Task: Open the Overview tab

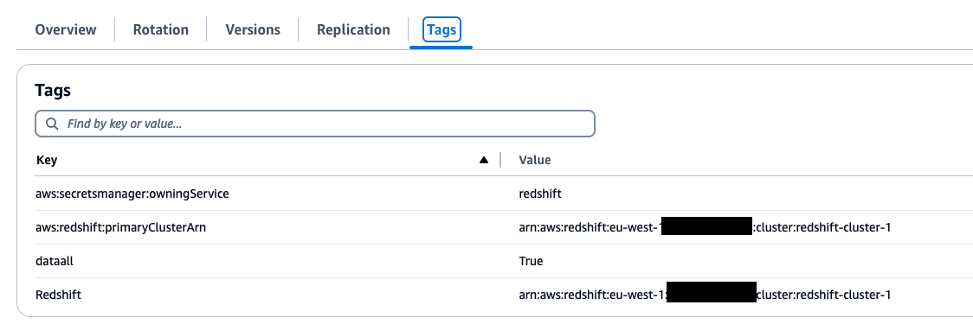Action: [66, 29]
